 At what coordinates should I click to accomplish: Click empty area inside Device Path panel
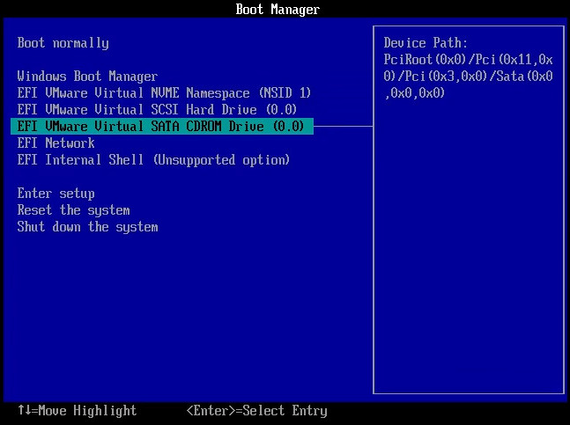468,264
